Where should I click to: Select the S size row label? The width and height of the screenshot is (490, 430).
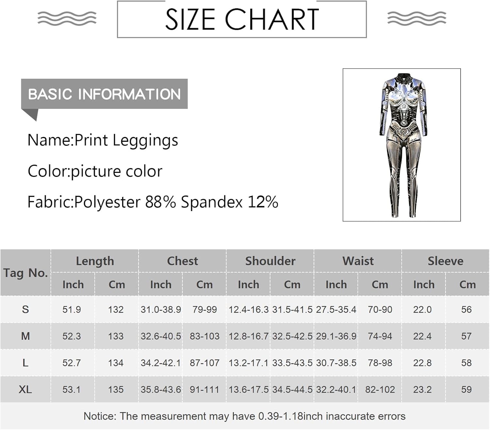coord(25,309)
